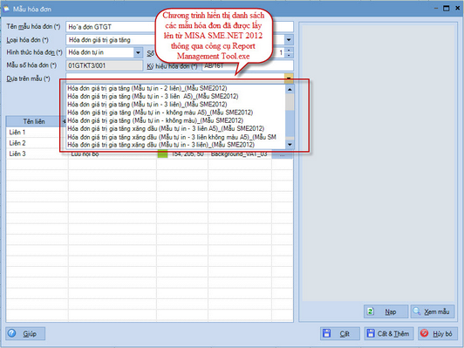Select template Mẫu tự in - 3 liên A5
Image resolution: width=464 pixels, height=348 pixels.
(153, 96)
